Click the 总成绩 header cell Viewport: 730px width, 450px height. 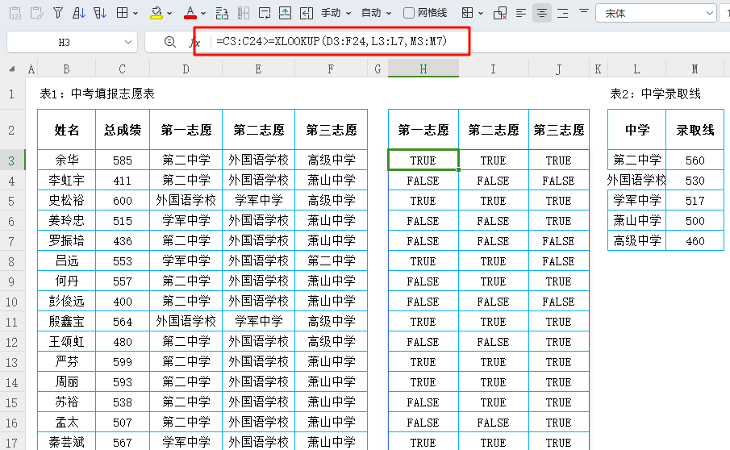tap(123, 130)
